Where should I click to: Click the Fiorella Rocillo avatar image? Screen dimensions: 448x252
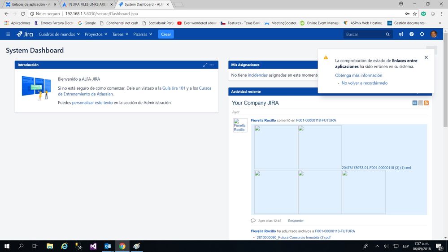[240, 125]
